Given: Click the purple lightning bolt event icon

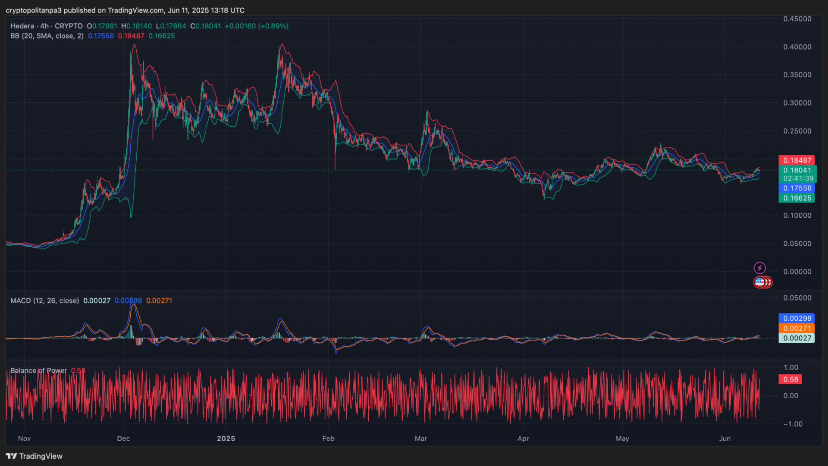Looking at the screenshot, I should tap(759, 268).
